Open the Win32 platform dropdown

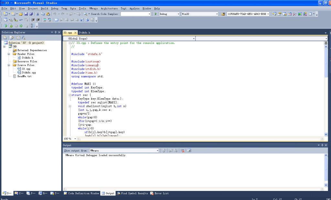(217, 14)
